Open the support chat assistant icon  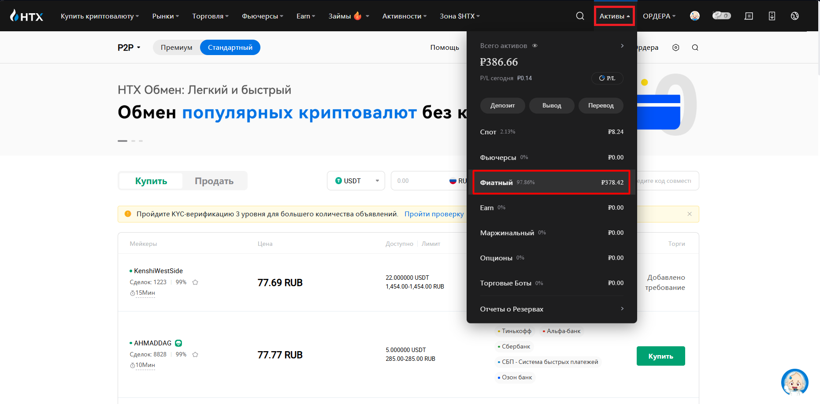click(x=794, y=382)
